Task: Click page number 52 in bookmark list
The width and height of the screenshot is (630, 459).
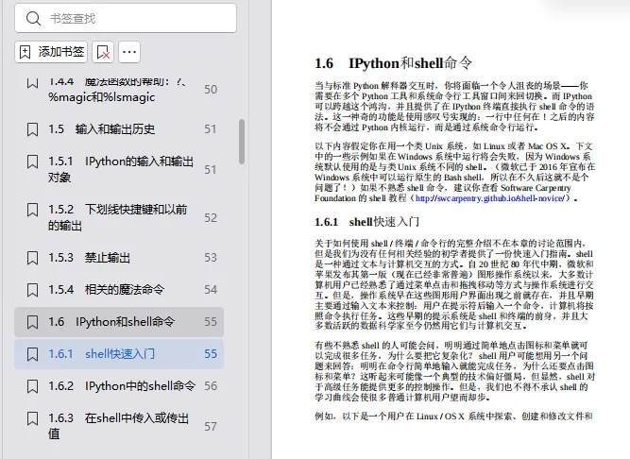Action: pos(211,217)
